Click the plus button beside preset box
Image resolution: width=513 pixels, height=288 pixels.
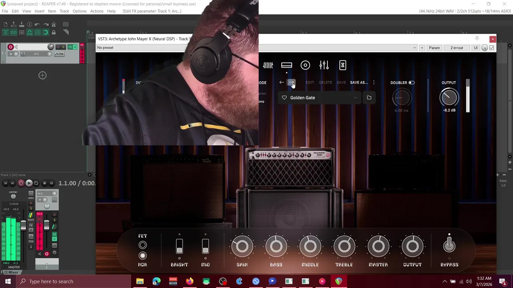(x=422, y=48)
